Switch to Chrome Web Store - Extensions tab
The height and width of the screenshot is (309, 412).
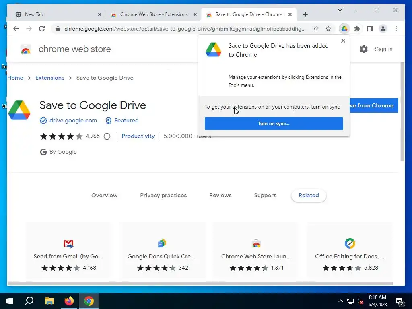click(154, 14)
